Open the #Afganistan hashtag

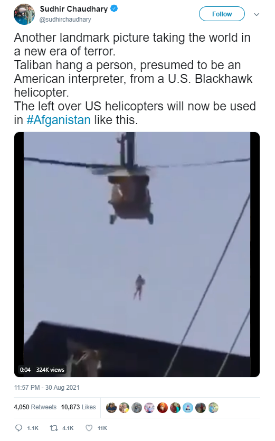[x=59, y=120]
